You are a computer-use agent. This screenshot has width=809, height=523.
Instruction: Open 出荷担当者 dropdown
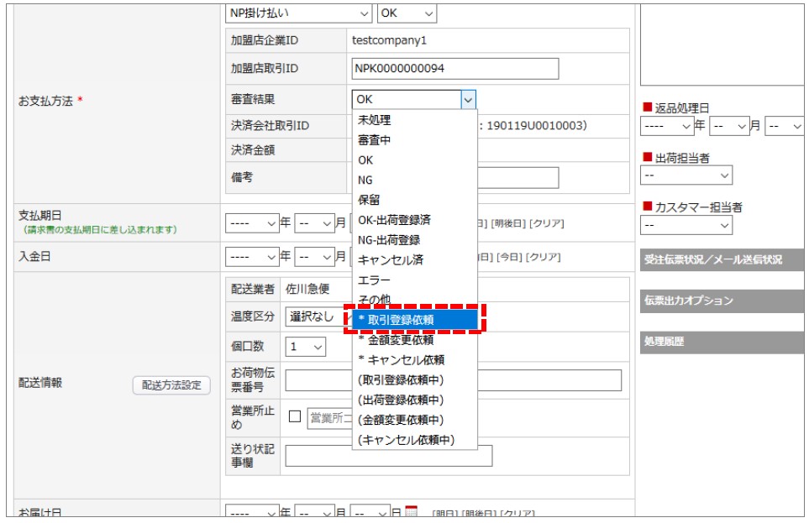686,175
